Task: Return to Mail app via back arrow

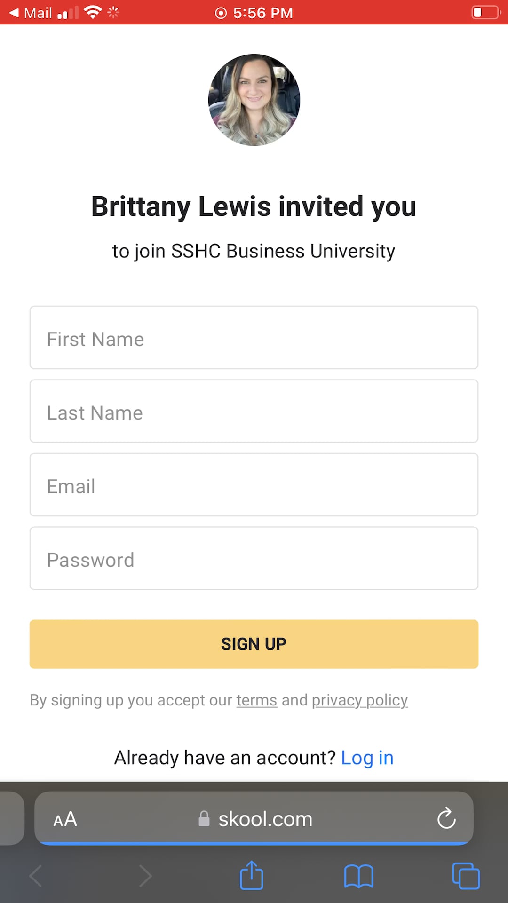Action: [x=14, y=13]
